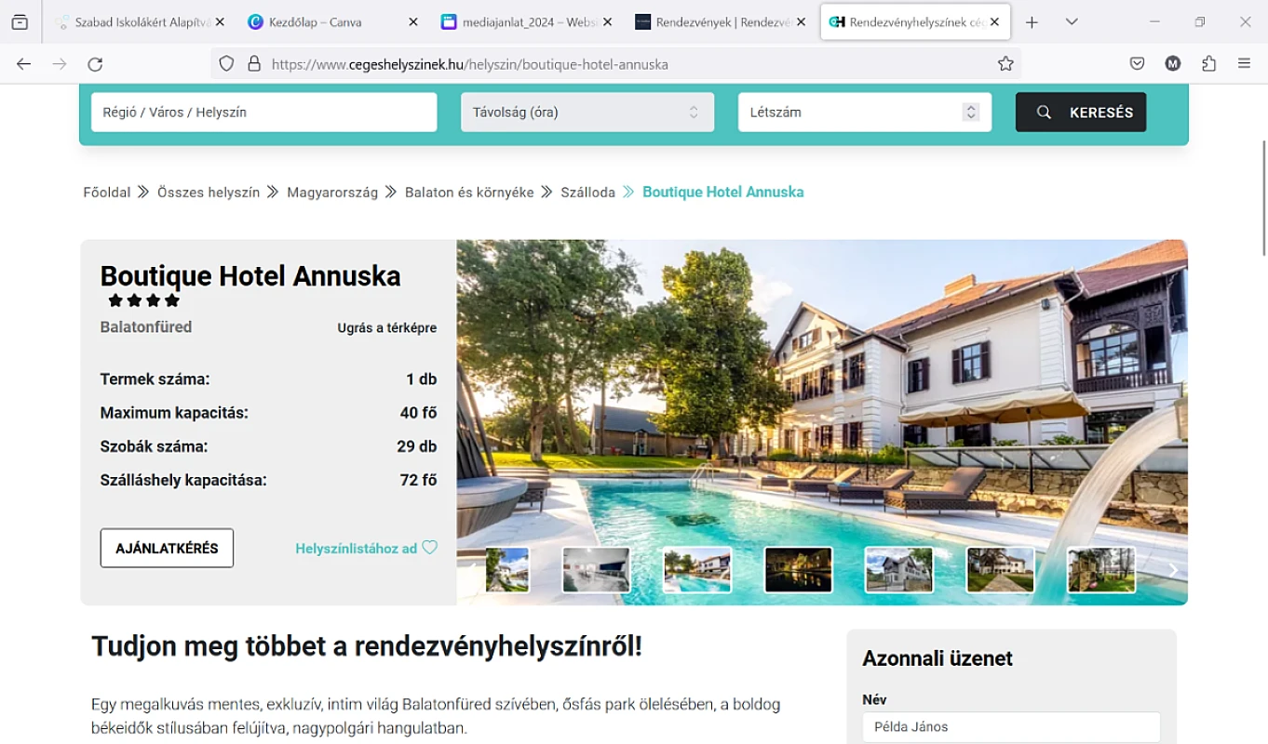This screenshot has width=1268, height=744.
Task: Close the mediajanlat_2024 tab
Action: [607, 22]
